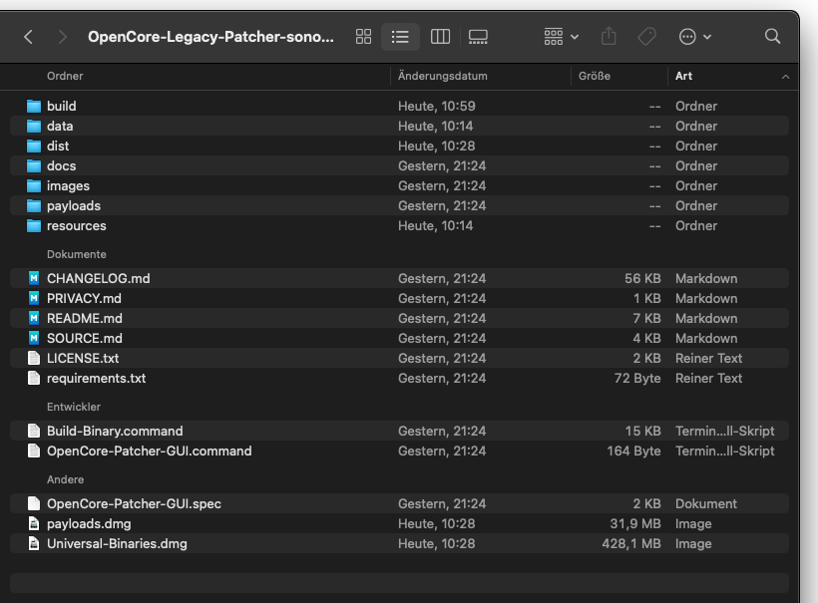The height and width of the screenshot is (603, 818).
Task: Sort by Größe column header
Action: click(x=595, y=76)
